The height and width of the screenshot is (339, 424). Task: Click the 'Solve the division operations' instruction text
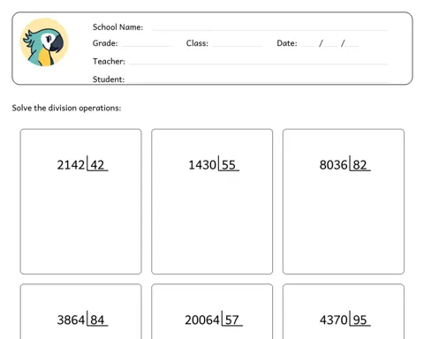66,108
